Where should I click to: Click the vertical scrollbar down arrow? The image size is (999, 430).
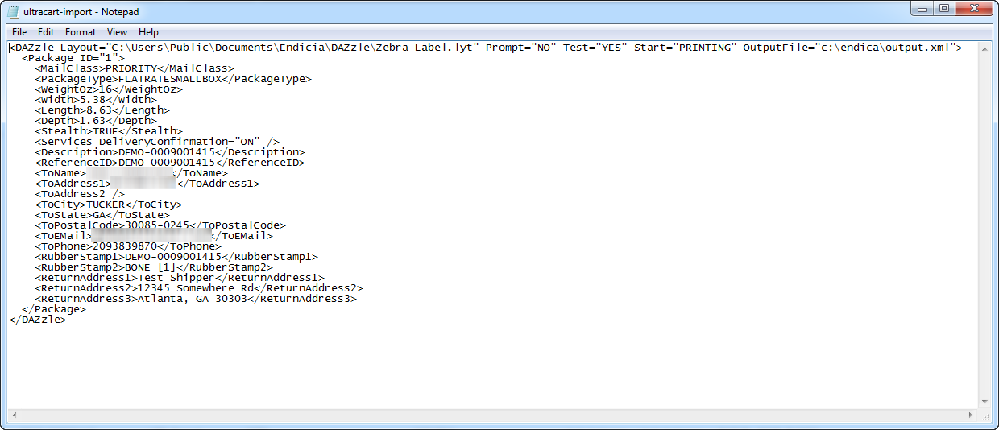984,402
